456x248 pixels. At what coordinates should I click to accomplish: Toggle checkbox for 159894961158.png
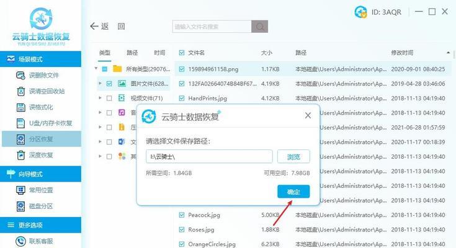pos(182,69)
